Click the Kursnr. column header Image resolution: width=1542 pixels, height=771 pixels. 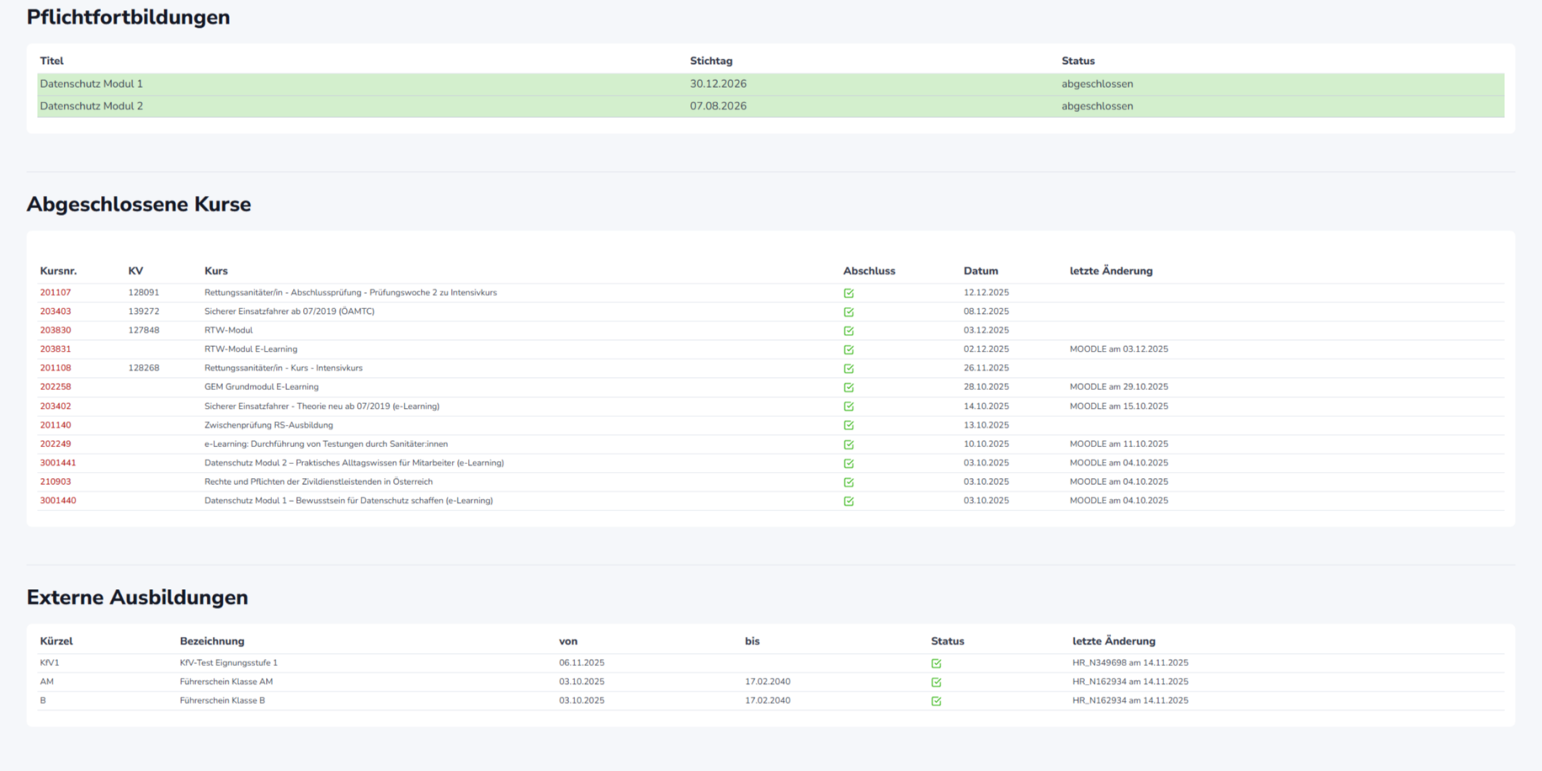(59, 271)
